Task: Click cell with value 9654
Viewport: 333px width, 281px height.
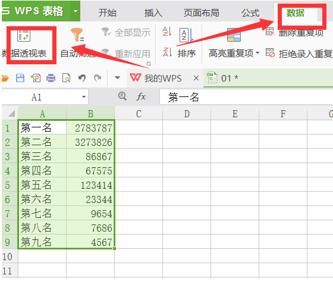Action: 90,213
